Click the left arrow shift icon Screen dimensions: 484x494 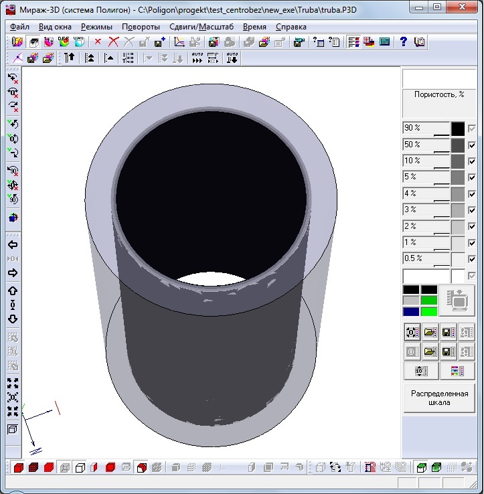(x=13, y=245)
